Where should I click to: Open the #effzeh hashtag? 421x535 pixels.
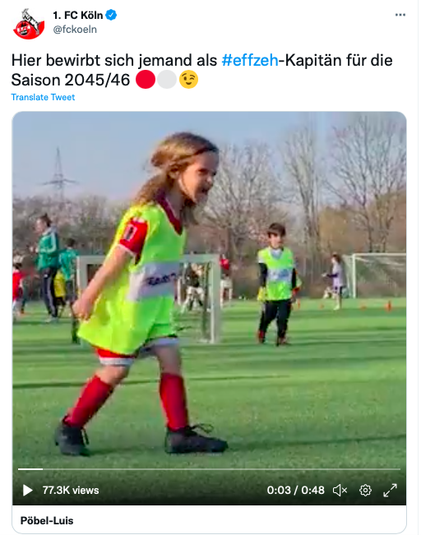pyautogui.click(x=250, y=60)
